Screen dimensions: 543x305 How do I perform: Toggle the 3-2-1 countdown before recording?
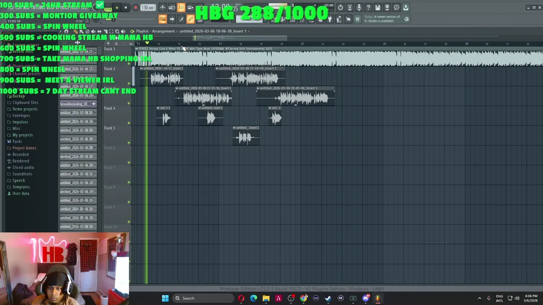pos(181,8)
